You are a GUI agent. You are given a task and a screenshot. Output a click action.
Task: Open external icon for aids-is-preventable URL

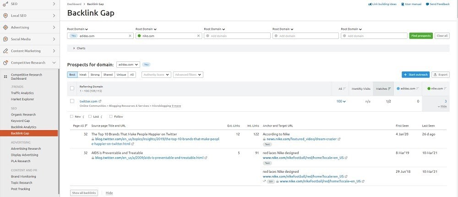(x=206, y=158)
